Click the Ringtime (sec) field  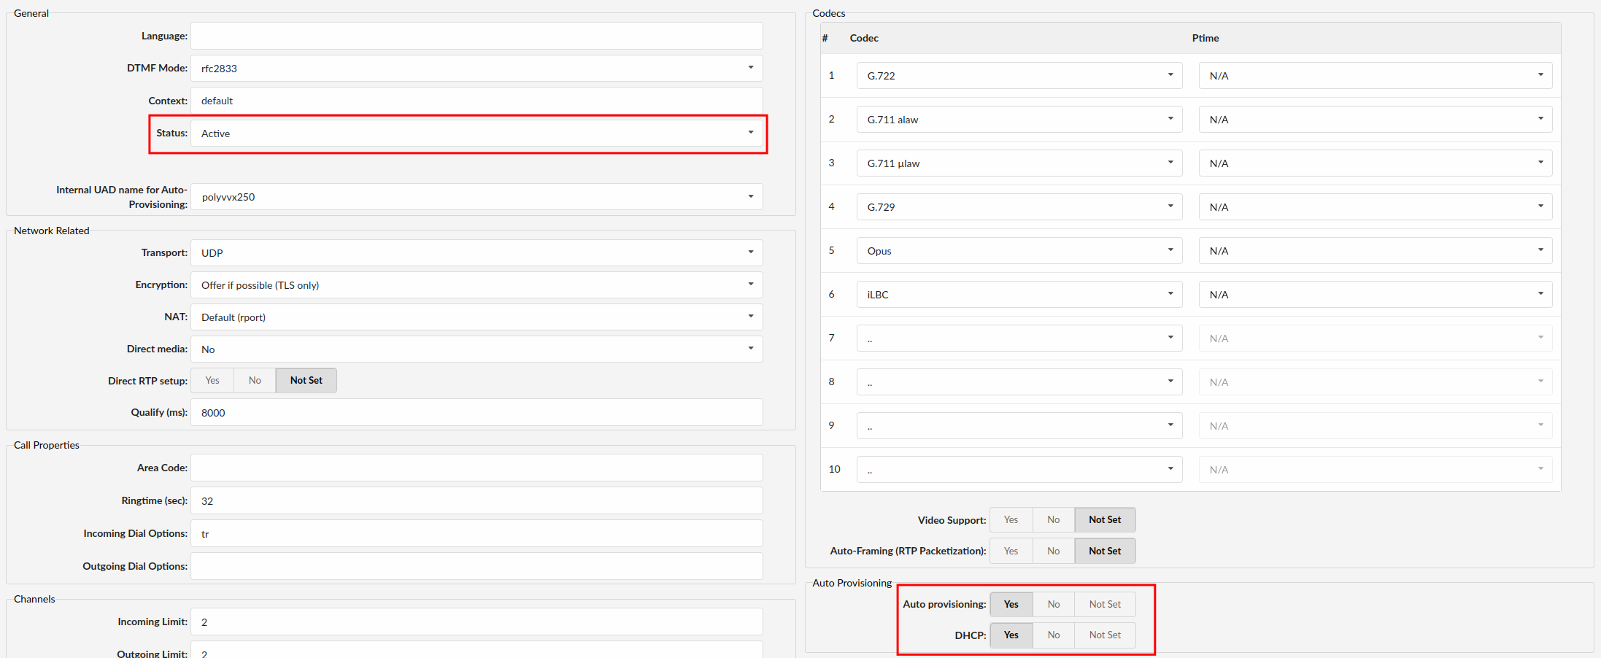click(x=477, y=501)
